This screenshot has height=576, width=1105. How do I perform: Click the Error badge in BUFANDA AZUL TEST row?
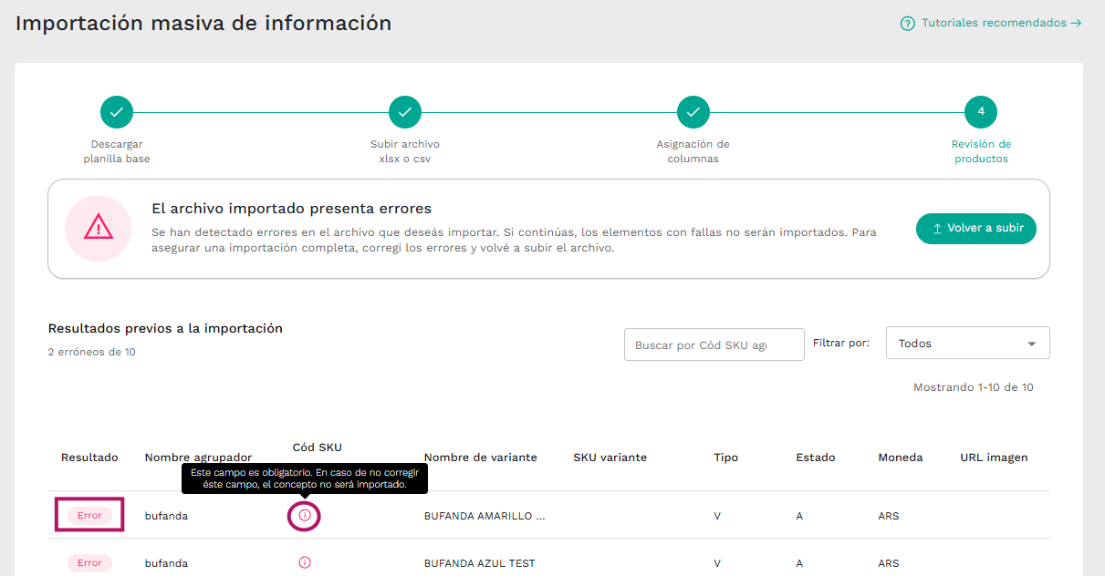click(x=89, y=563)
